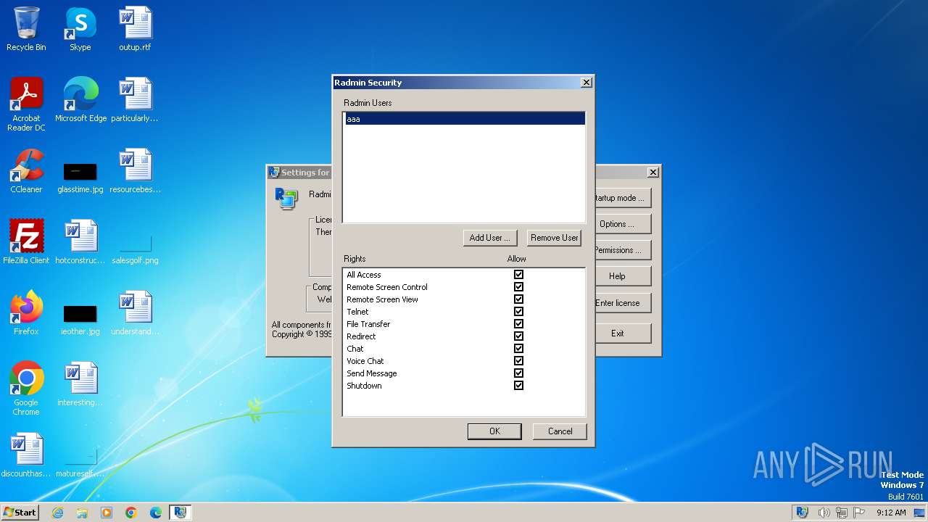Select the hotconstruc... document icon
Viewport: 928px width, 522px height.
click(x=80, y=242)
